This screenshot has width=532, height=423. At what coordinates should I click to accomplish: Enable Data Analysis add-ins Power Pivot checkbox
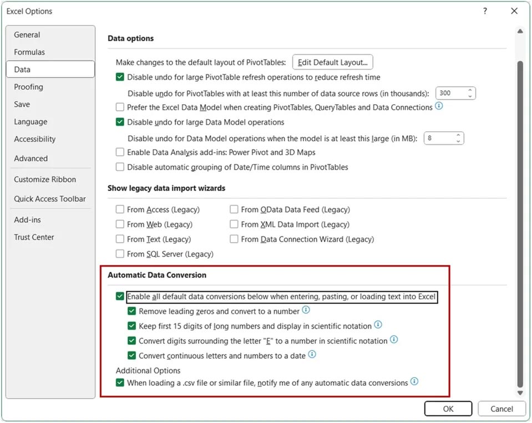(x=120, y=152)
